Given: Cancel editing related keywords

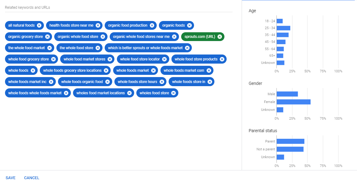Looking at the screenshot, I should tap(31, 178).
